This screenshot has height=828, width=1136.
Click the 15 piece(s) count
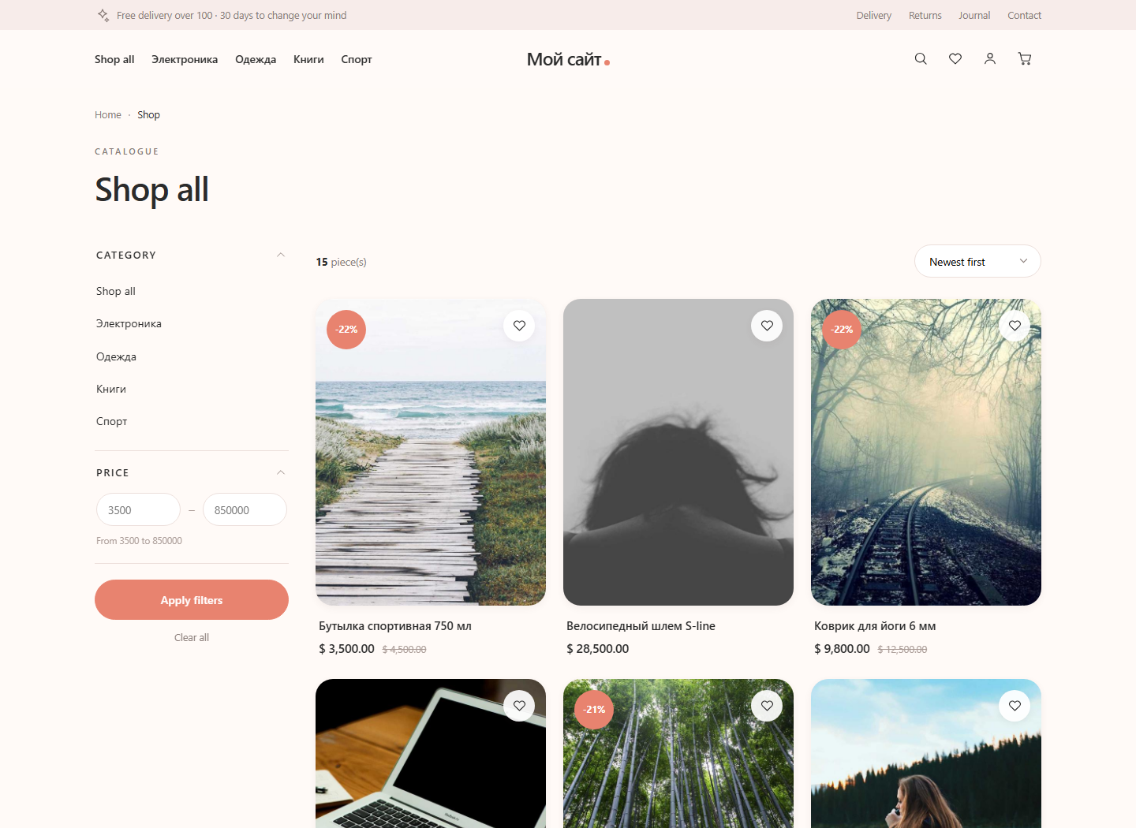click(341, 262)
